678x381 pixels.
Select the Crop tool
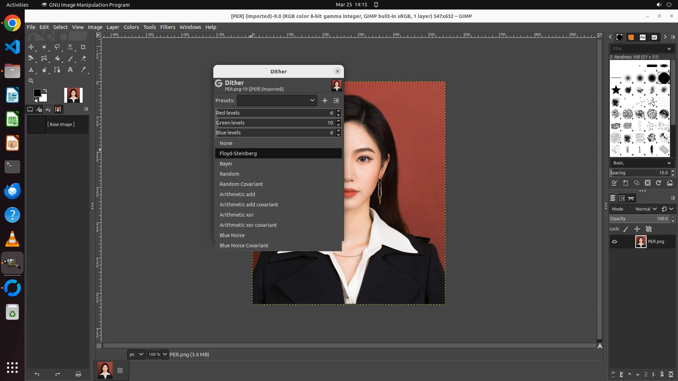83,47
